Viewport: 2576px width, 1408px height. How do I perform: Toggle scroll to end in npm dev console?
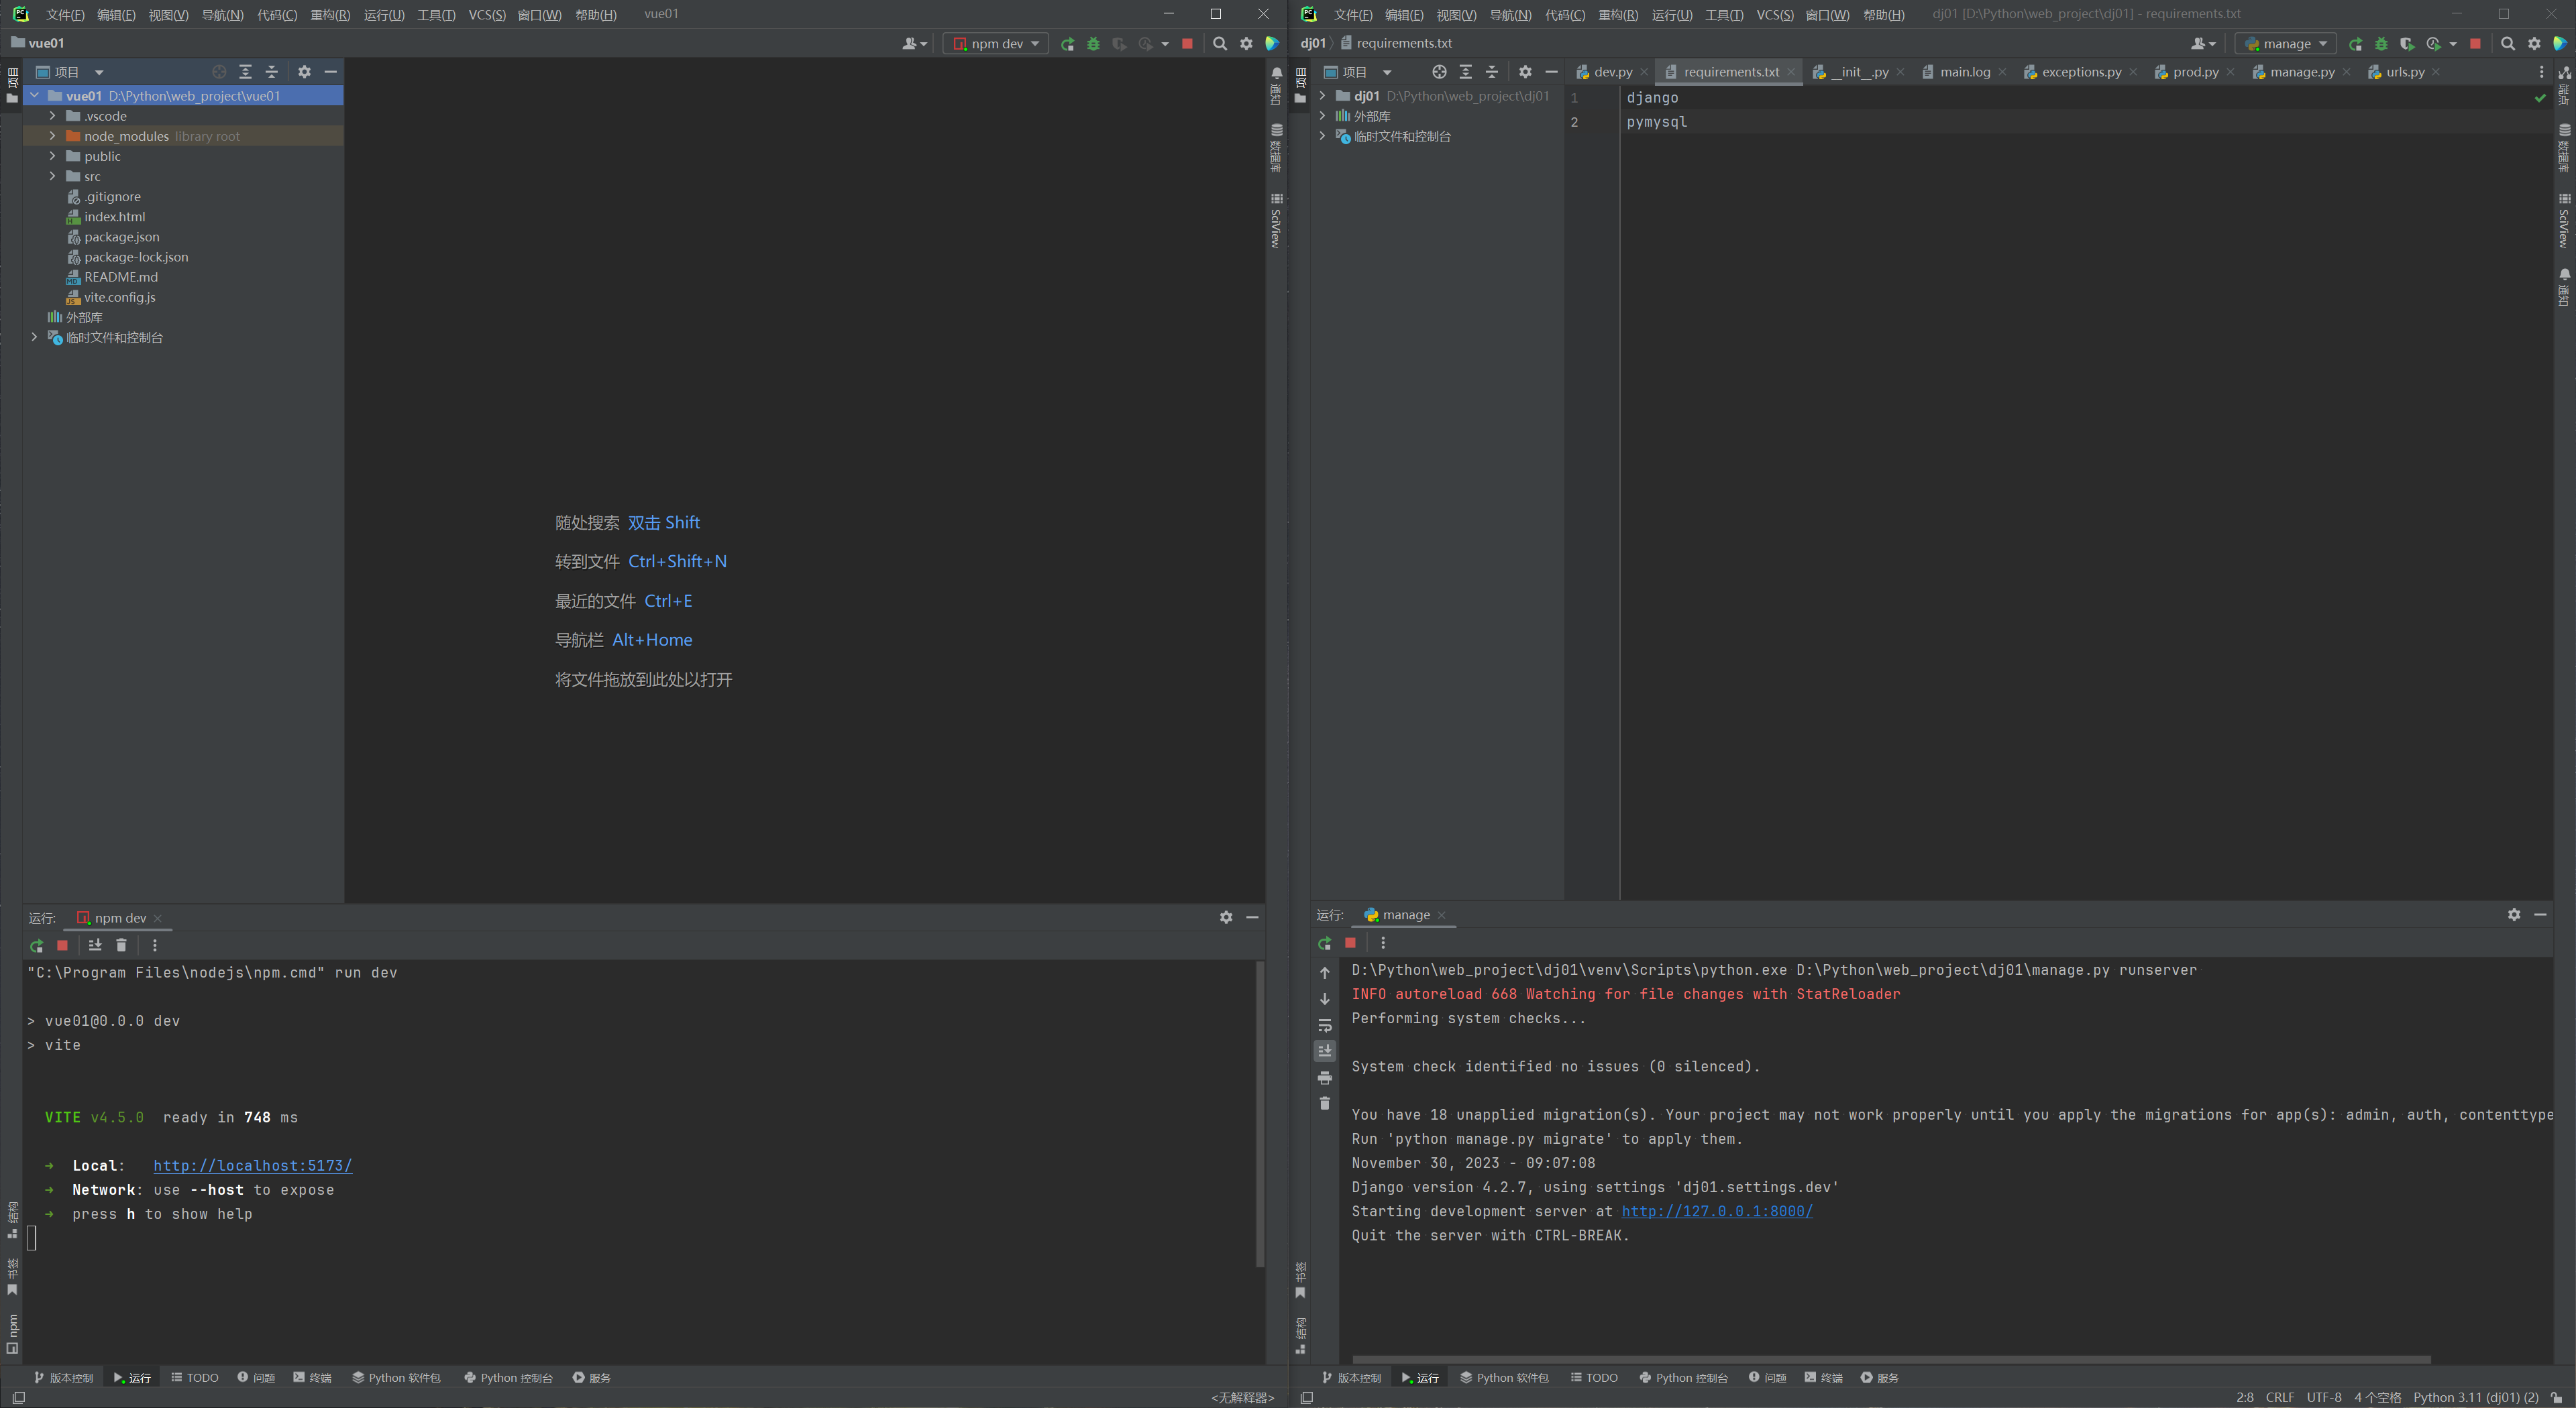95,945
